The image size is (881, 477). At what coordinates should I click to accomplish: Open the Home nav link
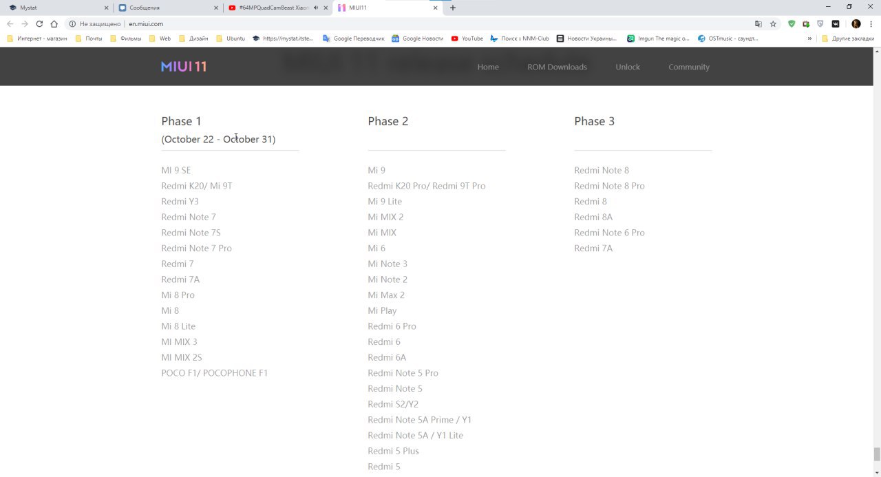pos(488,67)
